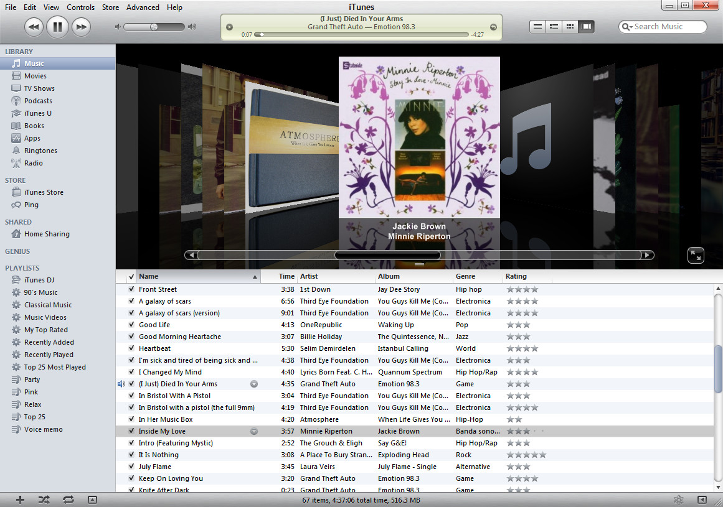This screenshot has height=507, width=723.
Task: Switch to List view
Action: click(537, 26)
